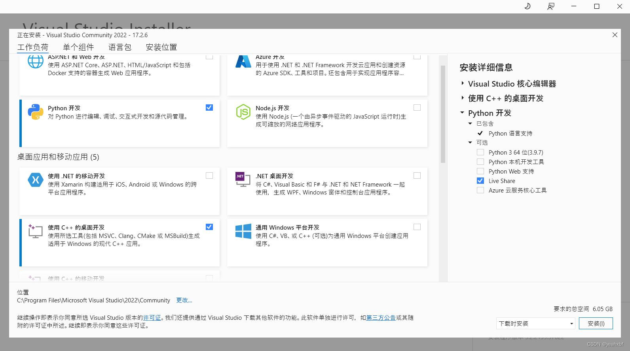Check the 通用 Windows 平台开发 checkbox
The height and width of the screenshot is (351, 630).
click(x=417, y=227)
